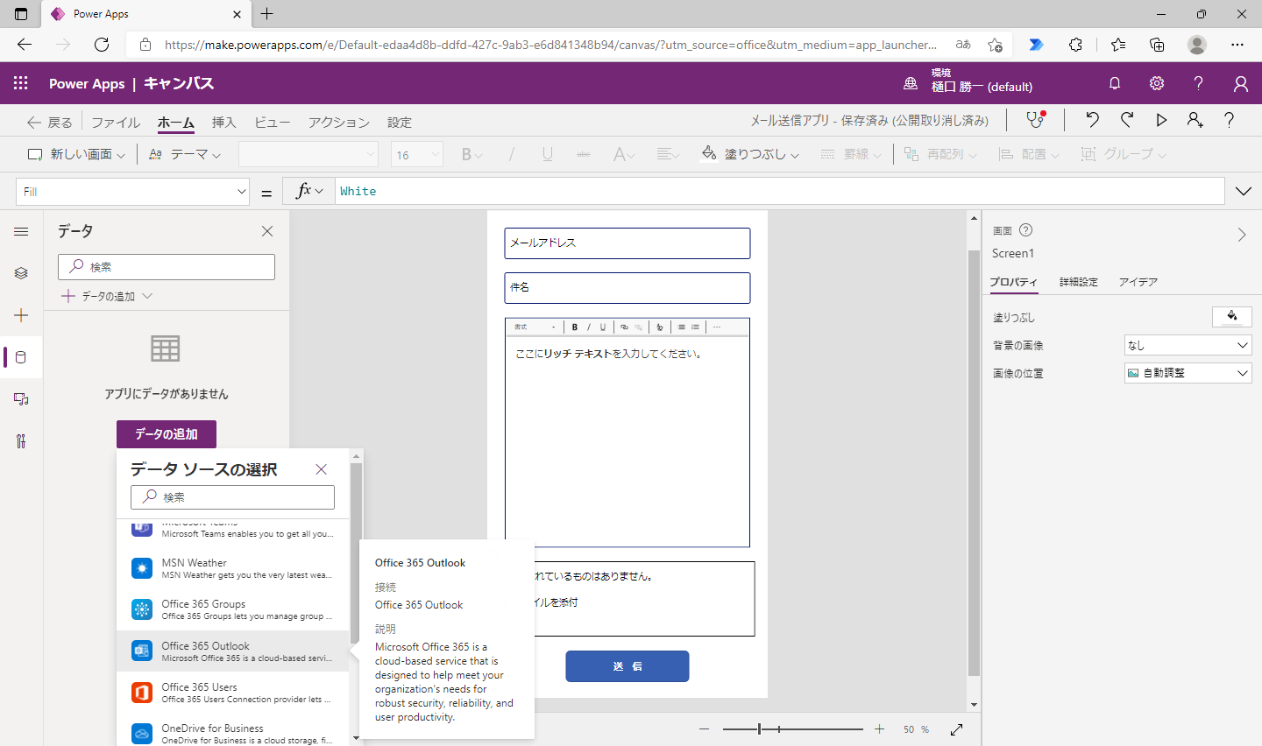Open the Media icon in left rail
Image resolution: width=1262 pixels, height=746 pixels.
pos(21,399)
